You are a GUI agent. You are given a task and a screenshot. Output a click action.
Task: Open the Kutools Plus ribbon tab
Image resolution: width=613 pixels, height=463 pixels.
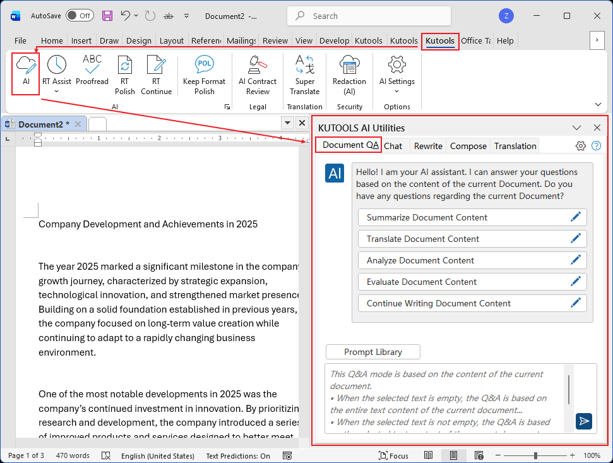coord(403,40)
